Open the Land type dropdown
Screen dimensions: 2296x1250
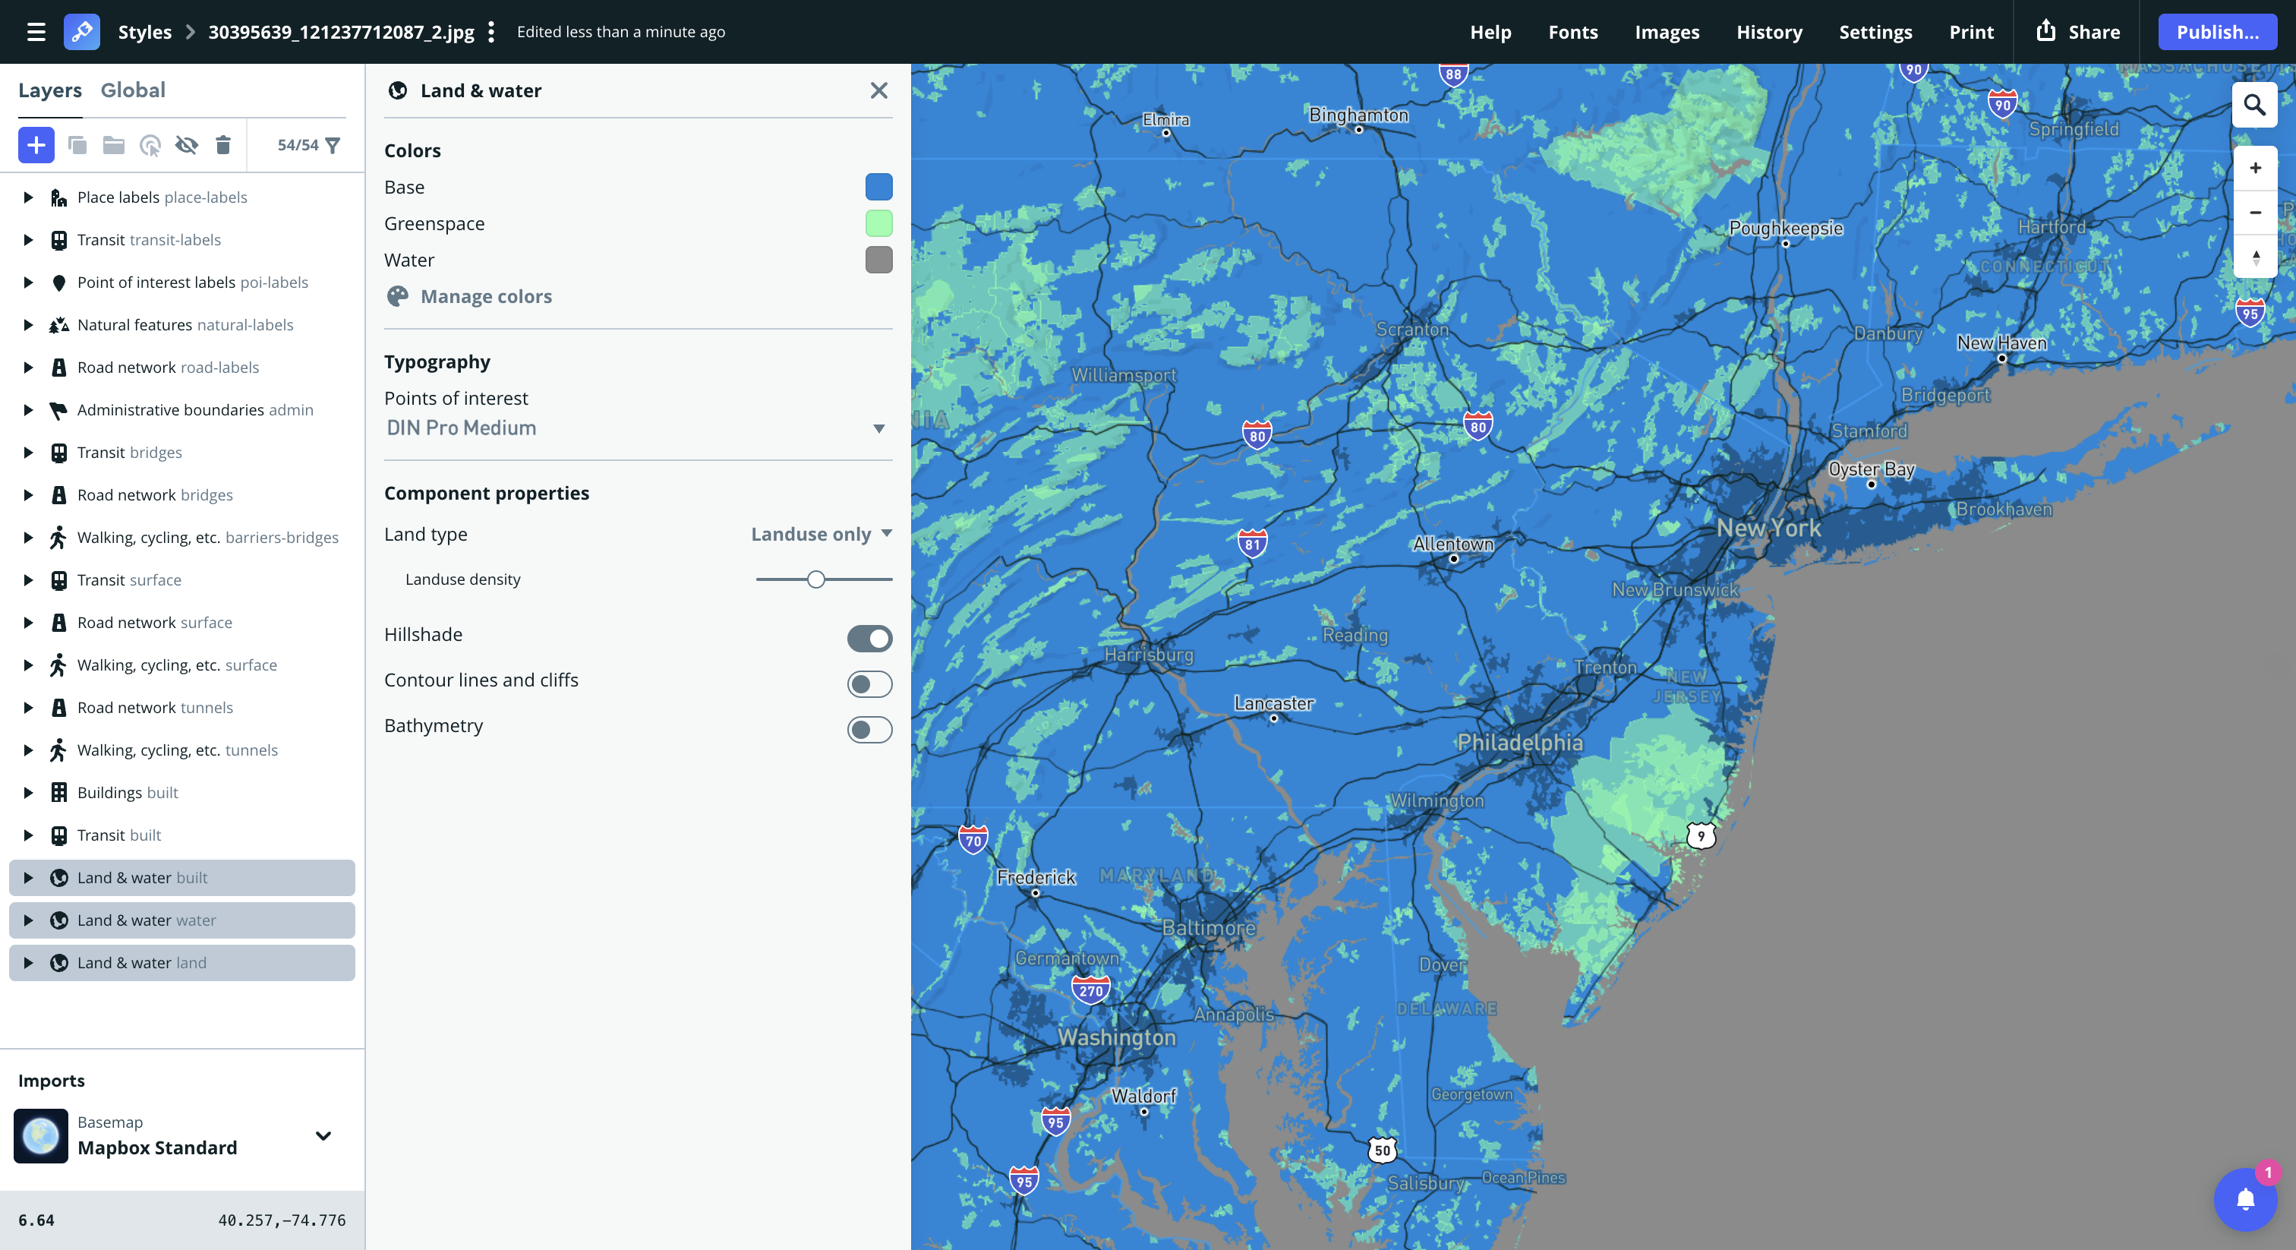point(821,534)
